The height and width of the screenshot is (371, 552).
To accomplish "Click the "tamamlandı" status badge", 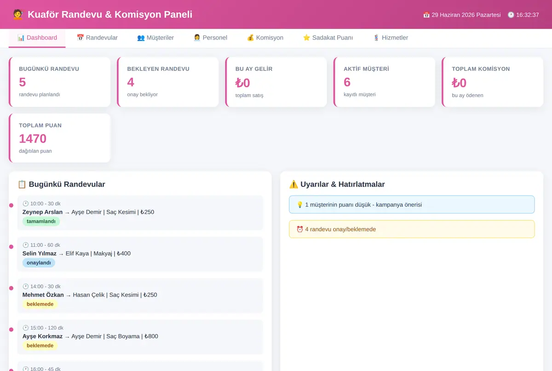I will click(x=41, y=221).
